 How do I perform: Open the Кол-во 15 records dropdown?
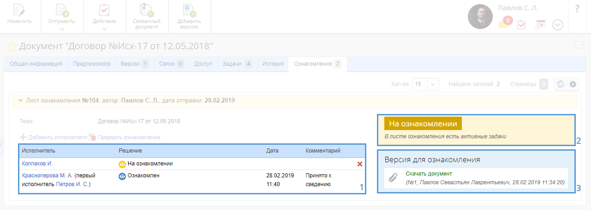(x=426, y=84)
